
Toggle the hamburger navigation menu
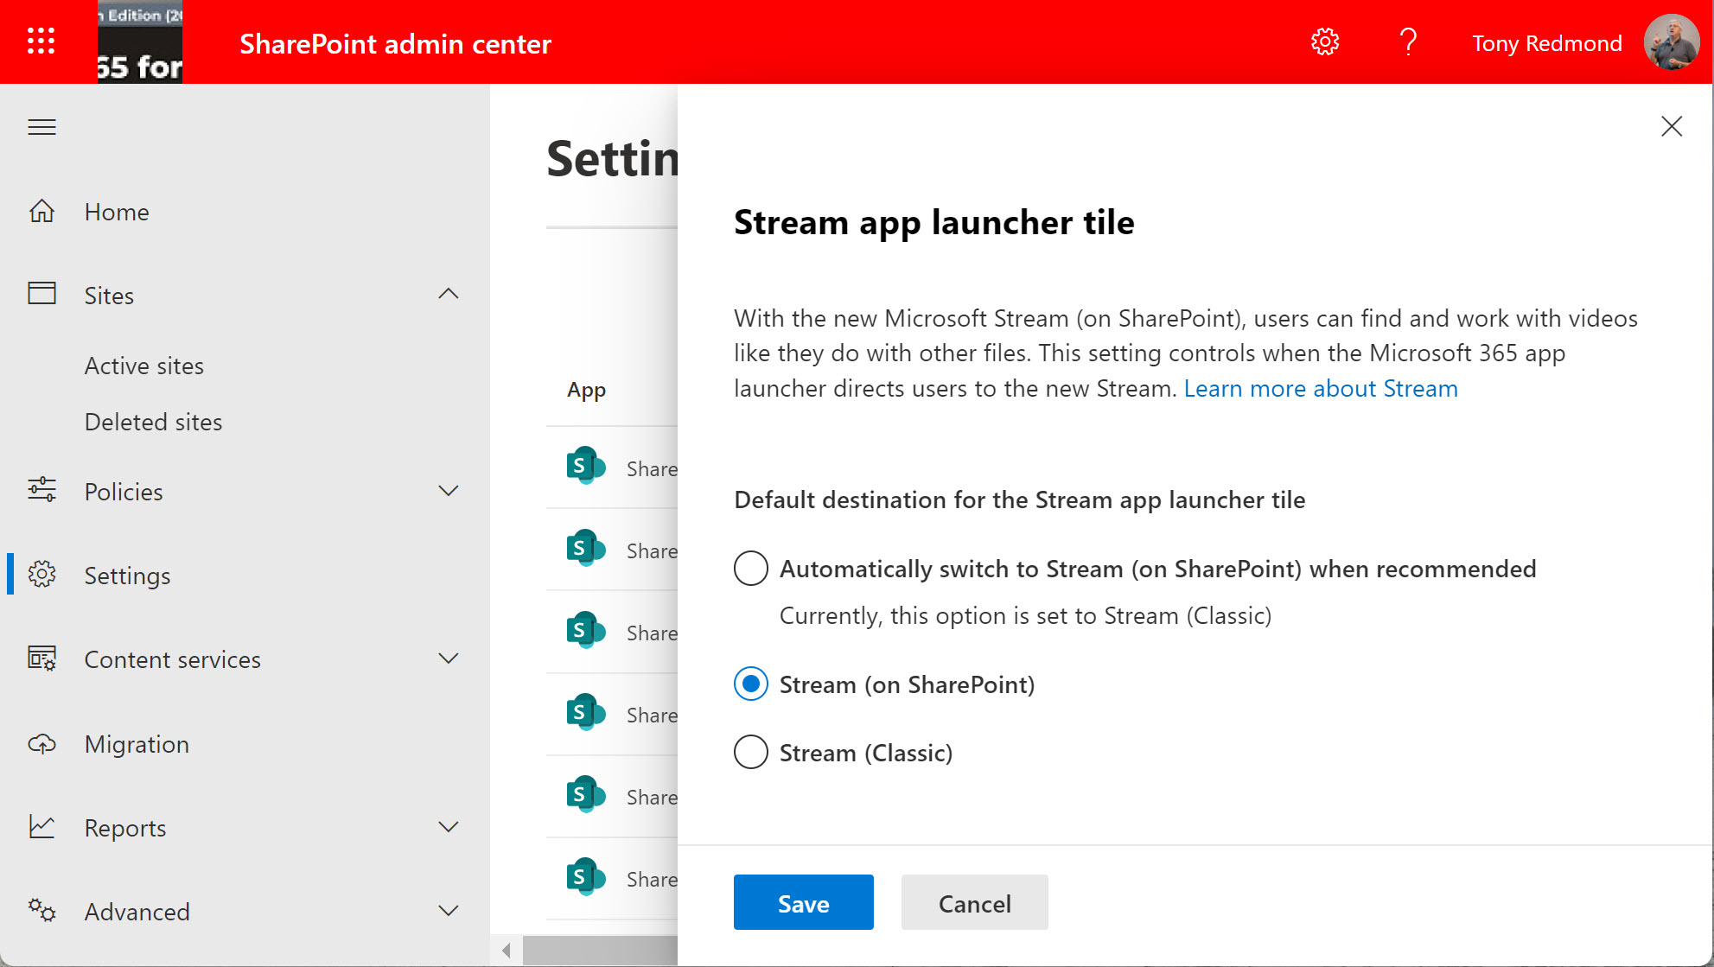(x=41, y=128)
